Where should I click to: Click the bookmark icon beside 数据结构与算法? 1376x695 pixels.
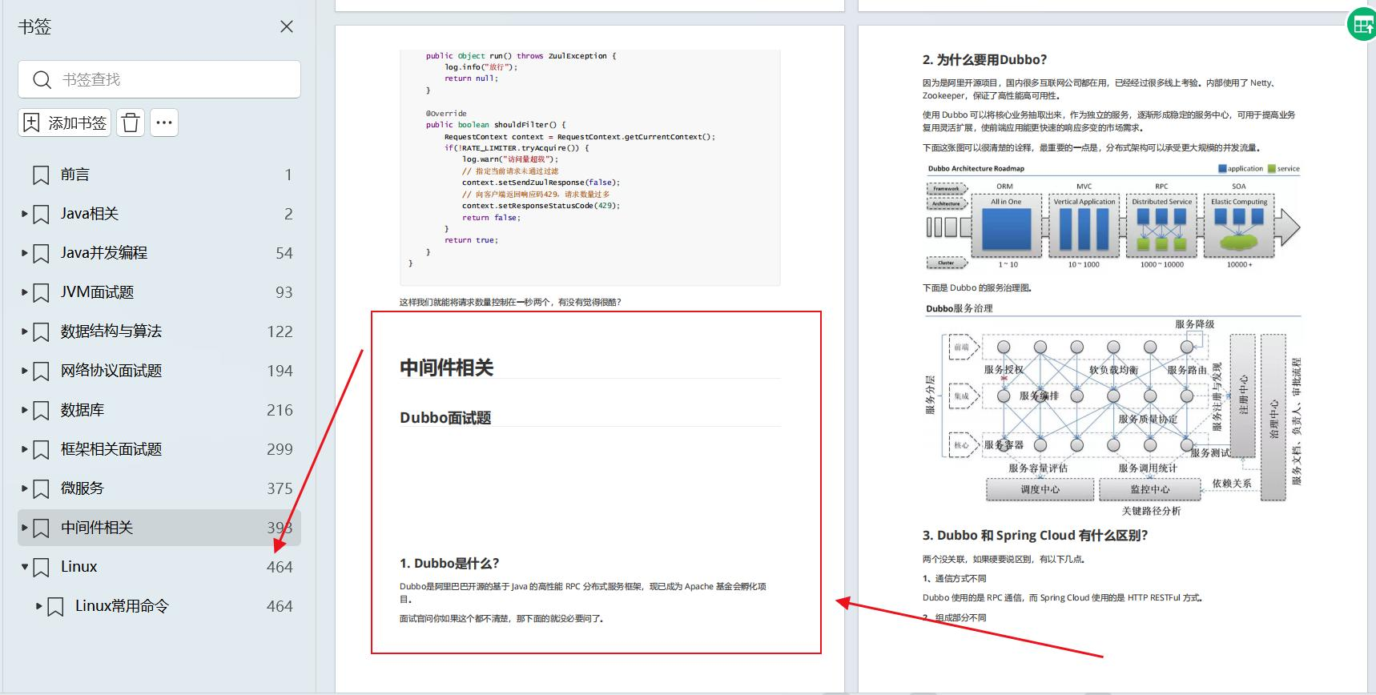pos(41,332)
